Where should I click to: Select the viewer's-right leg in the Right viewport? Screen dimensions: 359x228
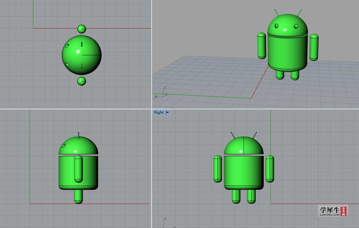click(x=251, y=197)
